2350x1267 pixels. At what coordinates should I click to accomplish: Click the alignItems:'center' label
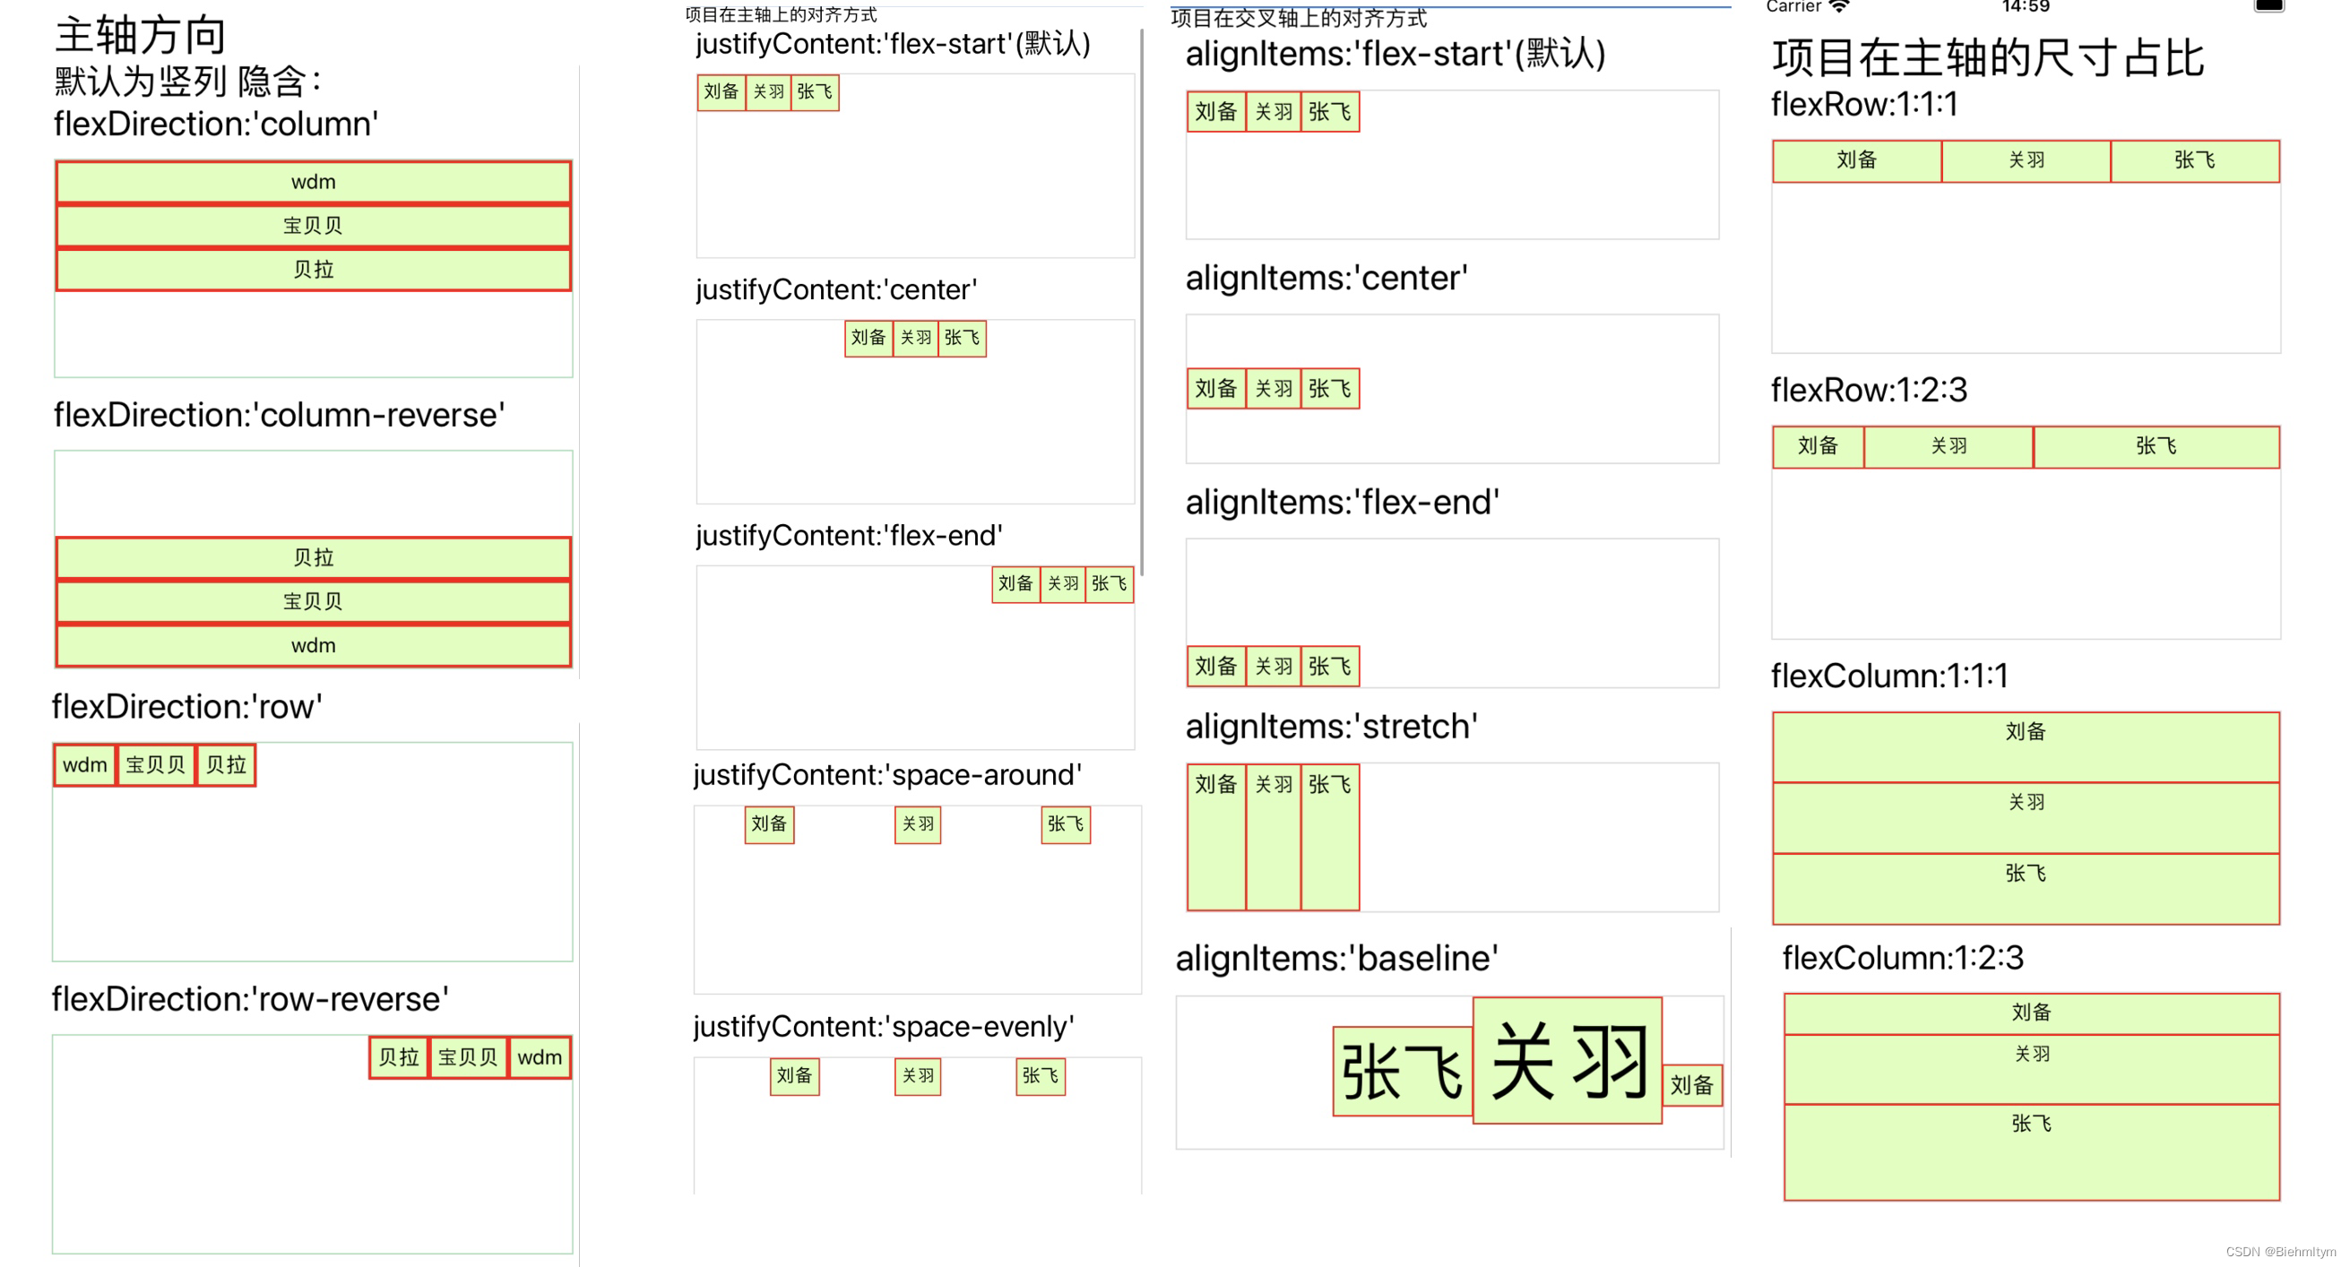tap(1326, 278)
